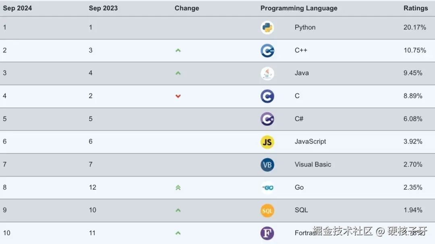Click the Programming Language column header
The width and height of the screenshot is (435, 244).
(298, 8)
